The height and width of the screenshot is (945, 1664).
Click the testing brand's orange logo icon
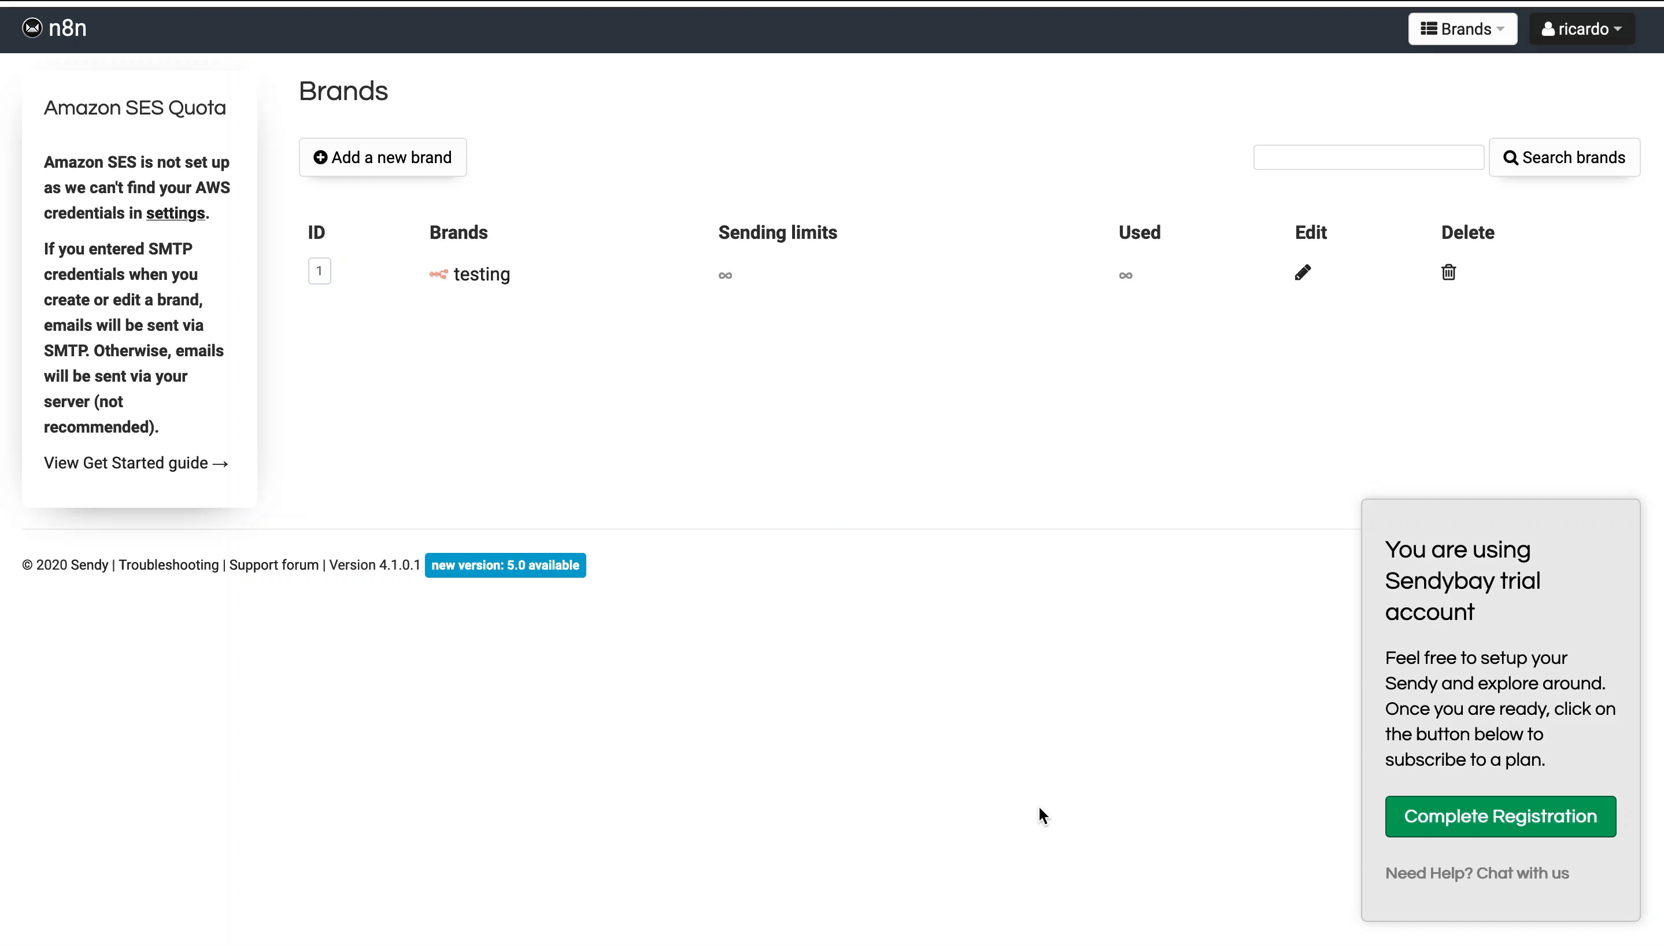[x=438, y=275]
